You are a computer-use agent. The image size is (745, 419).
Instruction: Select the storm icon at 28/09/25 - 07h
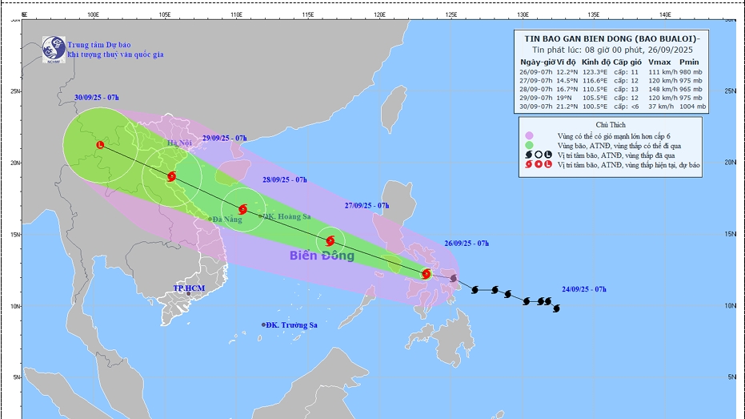coord(242,210)
